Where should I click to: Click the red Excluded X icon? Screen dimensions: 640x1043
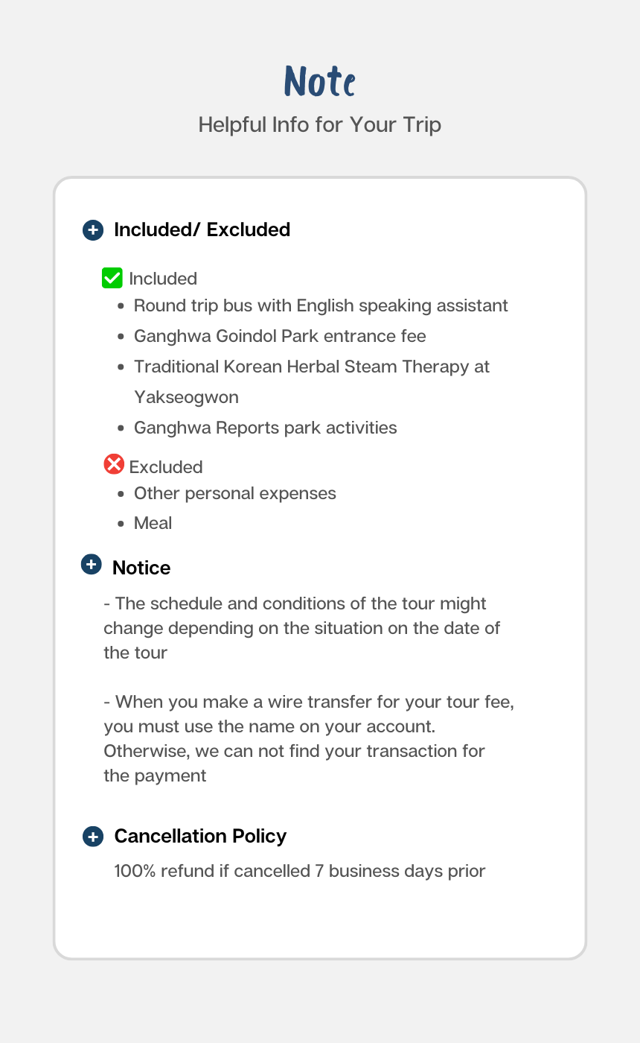click(113, 465)
